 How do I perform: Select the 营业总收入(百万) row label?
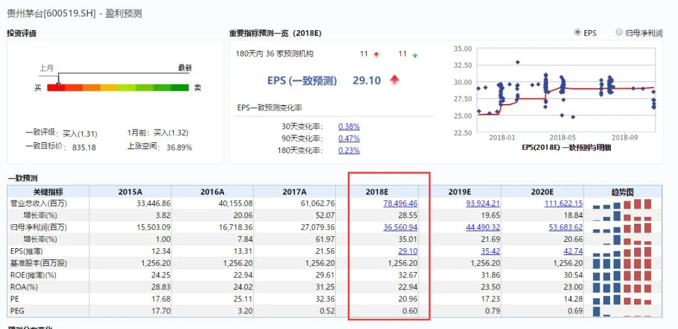[x=38, y=203]
